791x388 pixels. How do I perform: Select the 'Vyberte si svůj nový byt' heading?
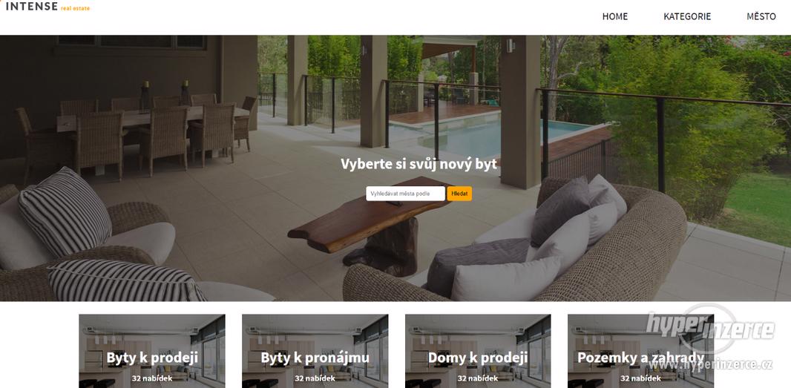[419, 164]
